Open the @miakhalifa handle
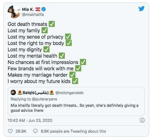Screen dimensions: 153x139 [33, 15]
